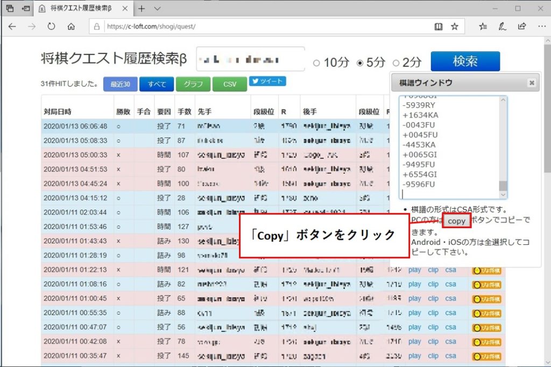Click ぴよ将棋 button in 01:00:45 row

(487, 299)
